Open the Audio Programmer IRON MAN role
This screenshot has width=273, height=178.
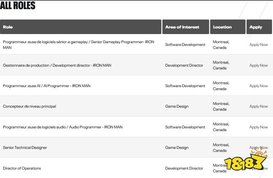coord(63,127)
